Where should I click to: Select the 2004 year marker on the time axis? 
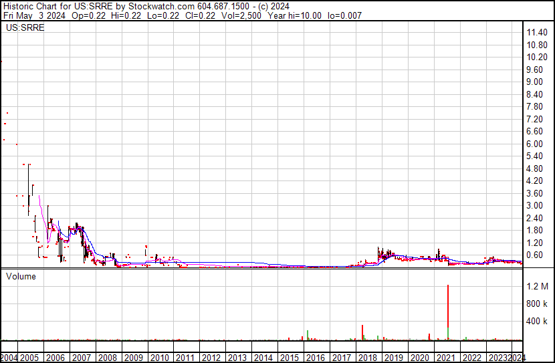click(x=10, y=357)
